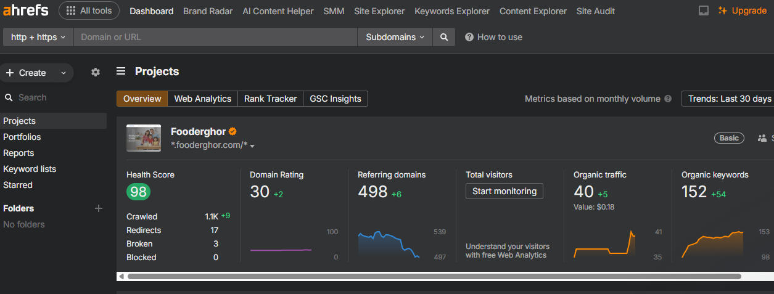Add a new folder with plus icon
This screenshot has width=774, height=294.
click(x=98, y=208)
